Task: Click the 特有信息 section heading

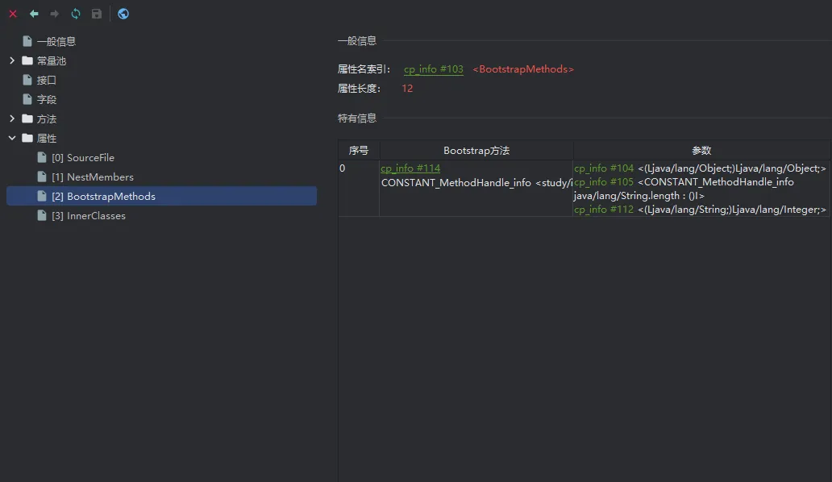Action: pyautogui.click(x=356, y=118)
